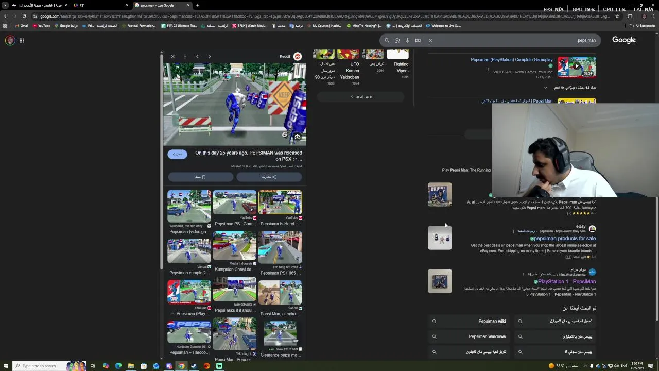The width and height of the screenshot is (659, 371).
Task: Open the UFO Kamen Yakisoban game card
Action: point(349,67)
